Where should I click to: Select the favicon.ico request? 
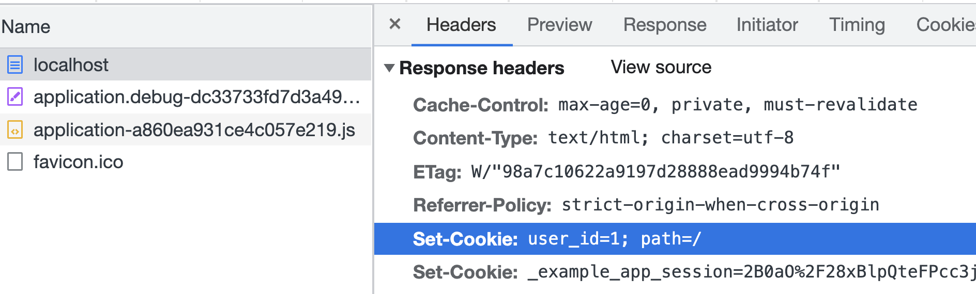79,162
